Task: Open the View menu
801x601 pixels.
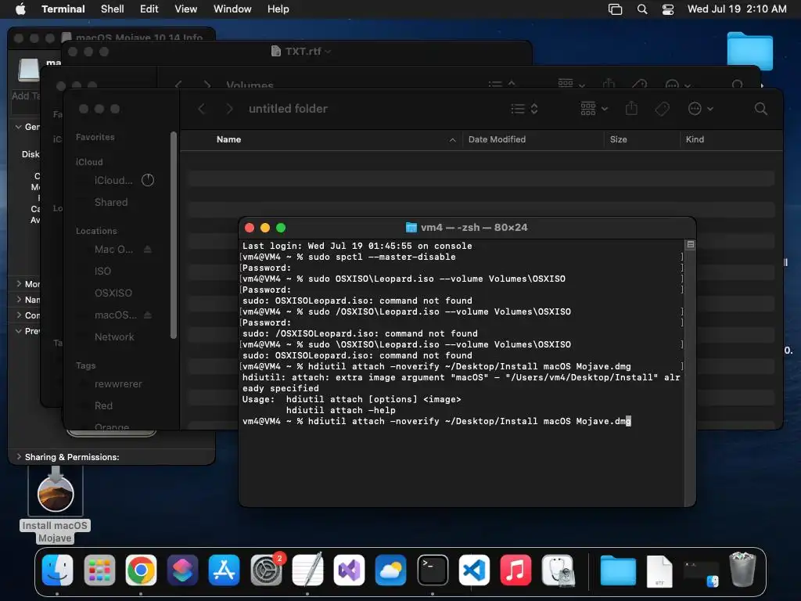Action: click(185, 9)
